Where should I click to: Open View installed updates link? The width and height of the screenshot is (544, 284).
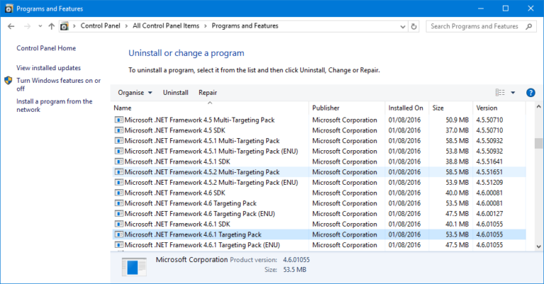(48, 68)
